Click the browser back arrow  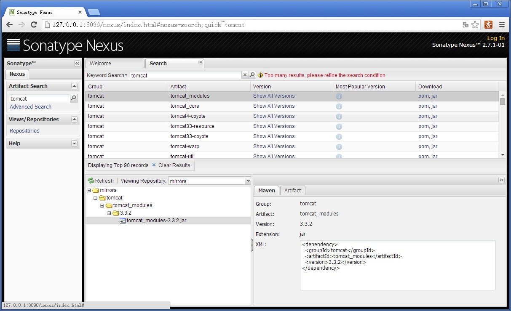[9, 25]
